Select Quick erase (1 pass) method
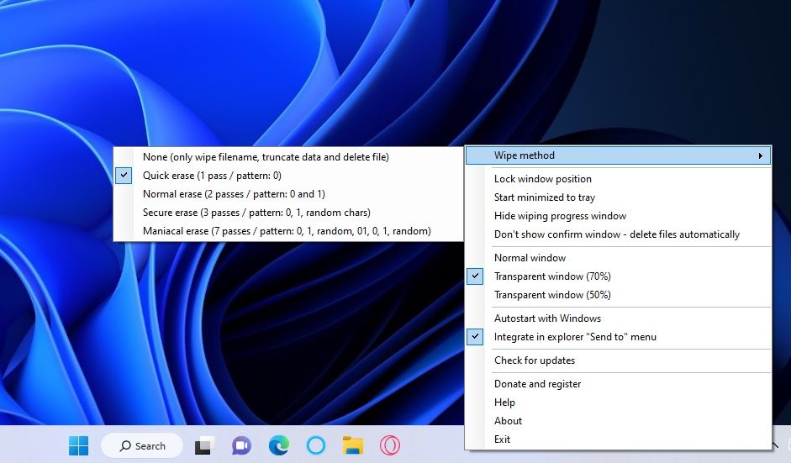The width and height of the screenshot is (791, 463). tap(212, 176)
